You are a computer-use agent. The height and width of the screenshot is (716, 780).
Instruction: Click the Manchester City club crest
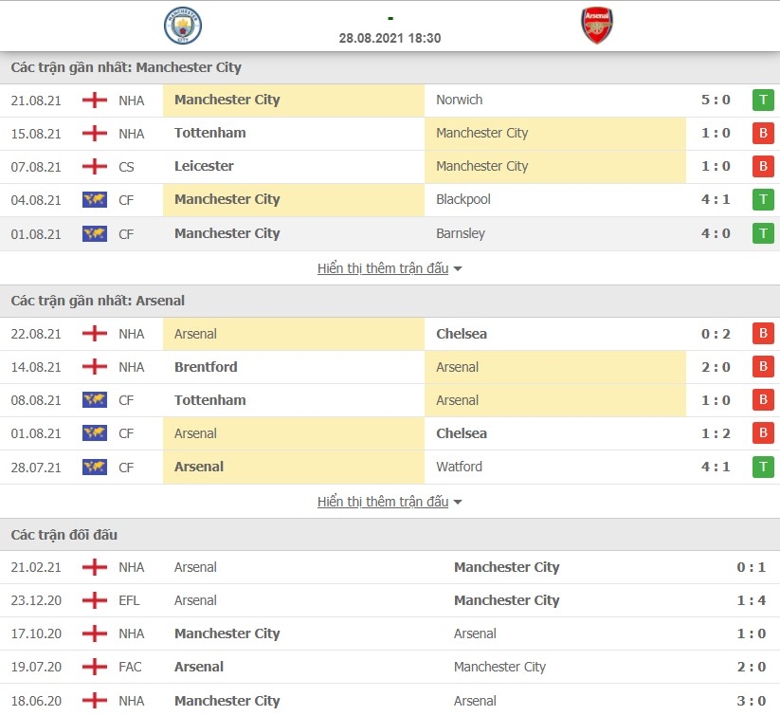pyautogui.click(x=183, y=26)
